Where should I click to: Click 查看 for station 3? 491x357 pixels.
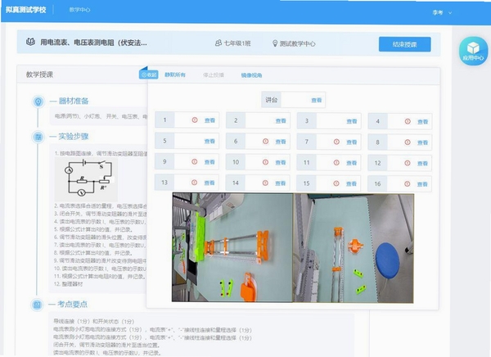tap(352, 121)
